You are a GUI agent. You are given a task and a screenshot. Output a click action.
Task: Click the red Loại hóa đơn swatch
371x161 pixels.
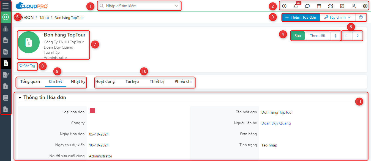coord(92,111)
